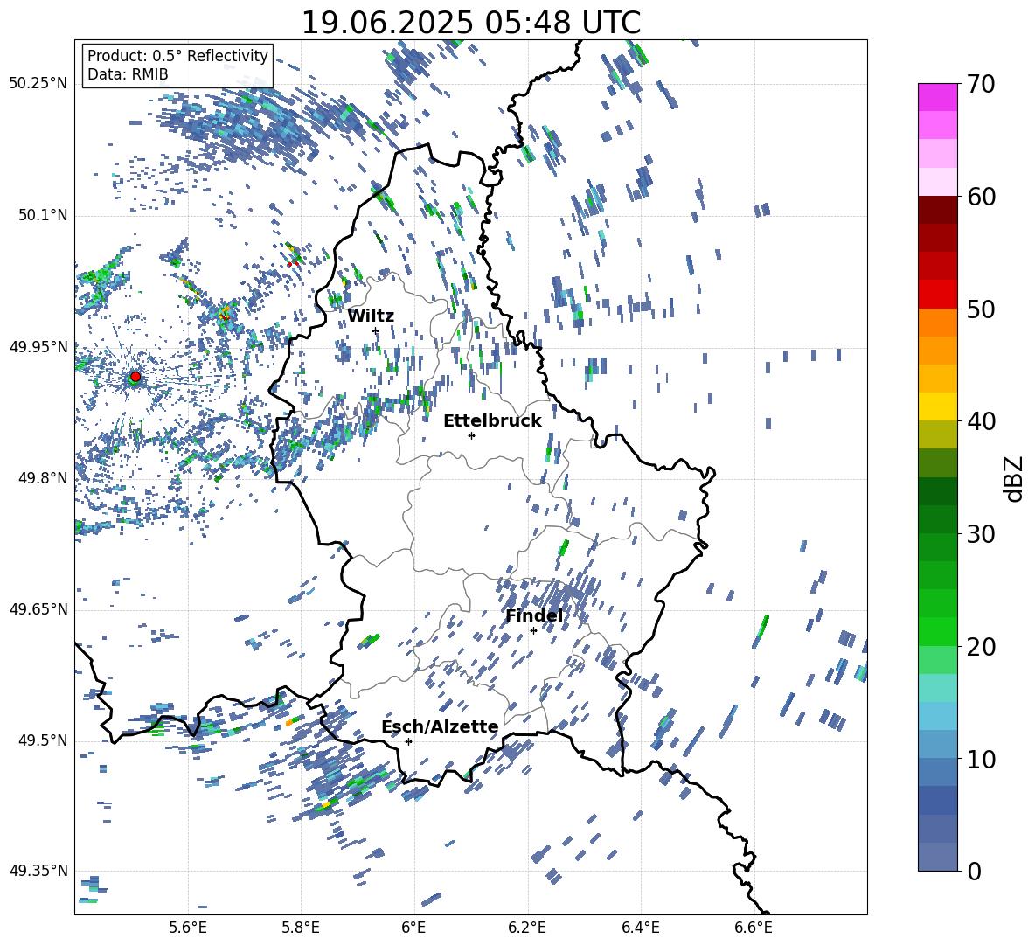
Task: Click the 50.1°N latitude label
Action: click(x=42, y=216)
